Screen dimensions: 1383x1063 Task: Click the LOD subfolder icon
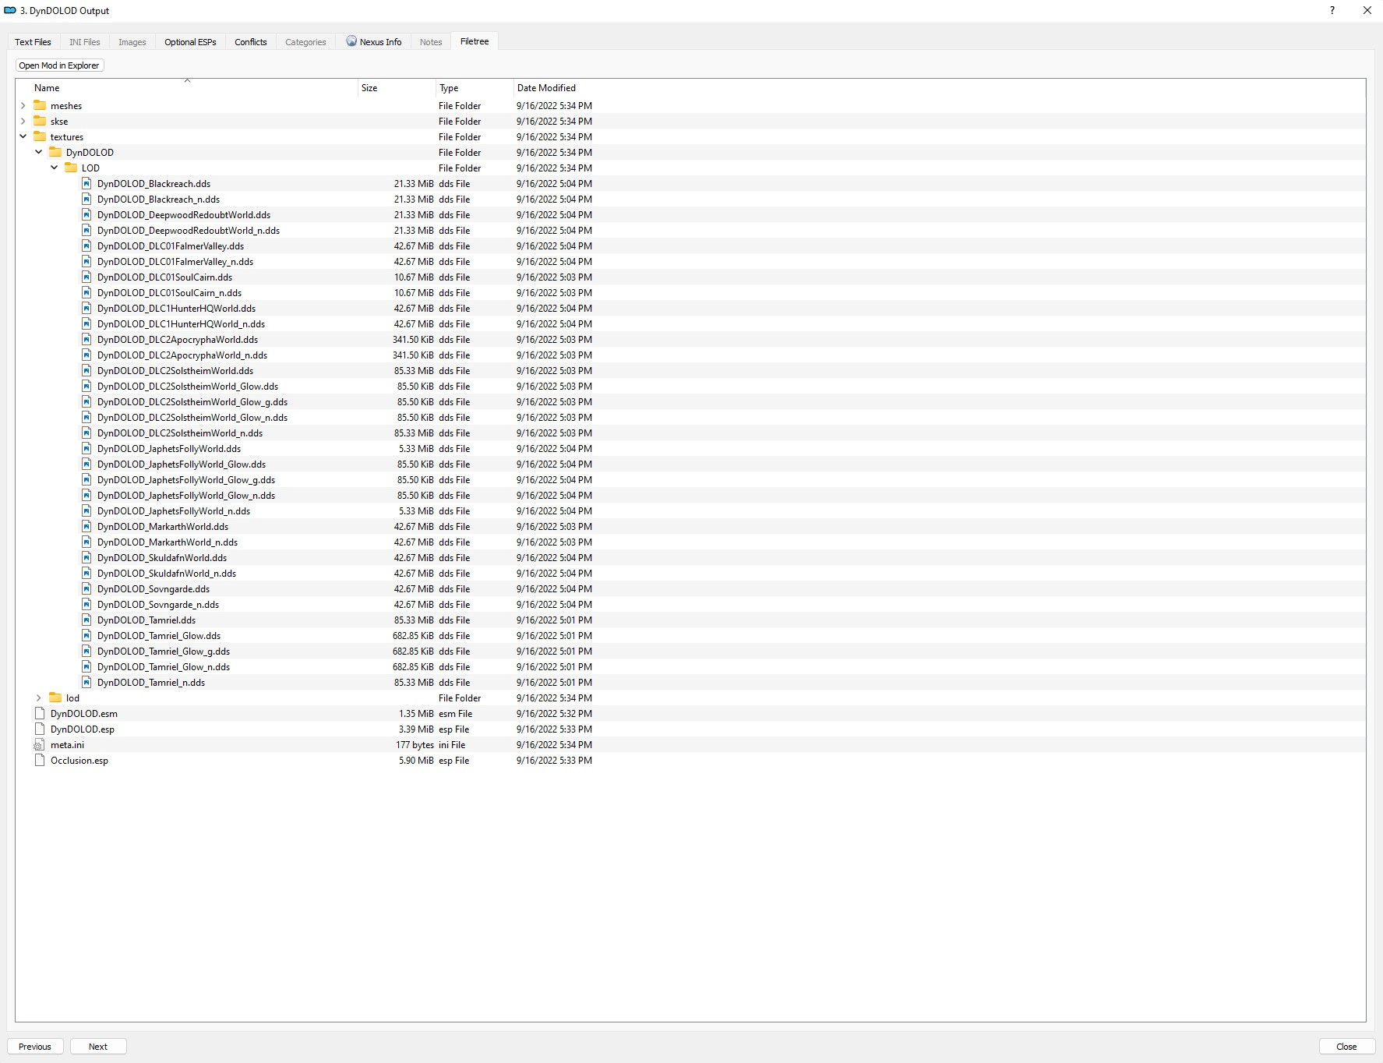pyautogui.click(x=71, y=168)
